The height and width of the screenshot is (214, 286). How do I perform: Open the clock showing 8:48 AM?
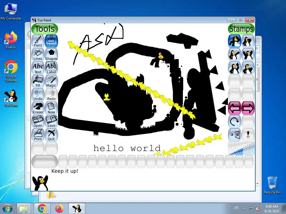coord(272,208)
